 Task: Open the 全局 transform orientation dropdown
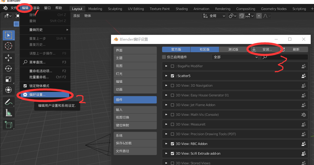click(x=214, y=16)
